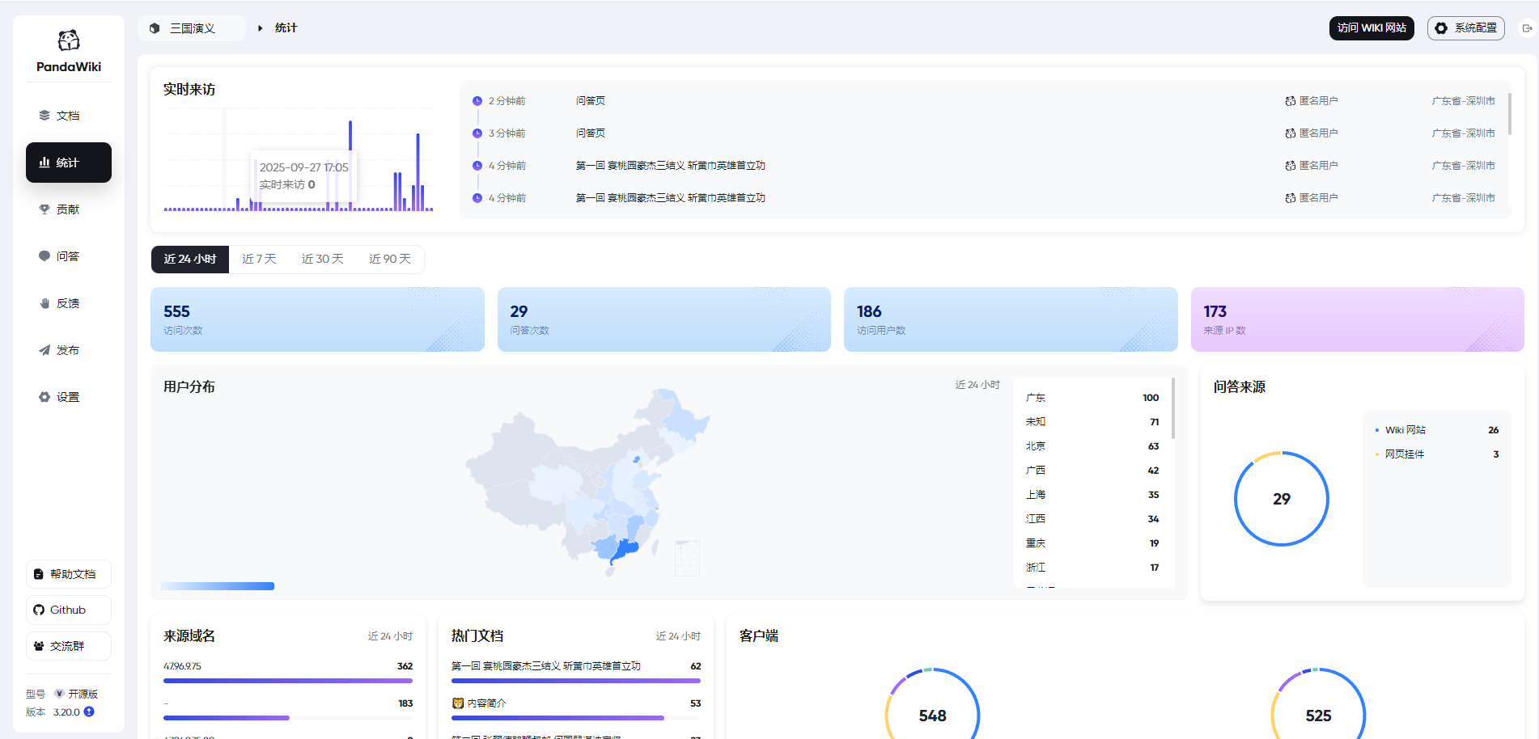1539x739 pixels.
Task: Click 匿名用户 avatar icon in 2 分钟前 row
Action: coord(1291,101)
